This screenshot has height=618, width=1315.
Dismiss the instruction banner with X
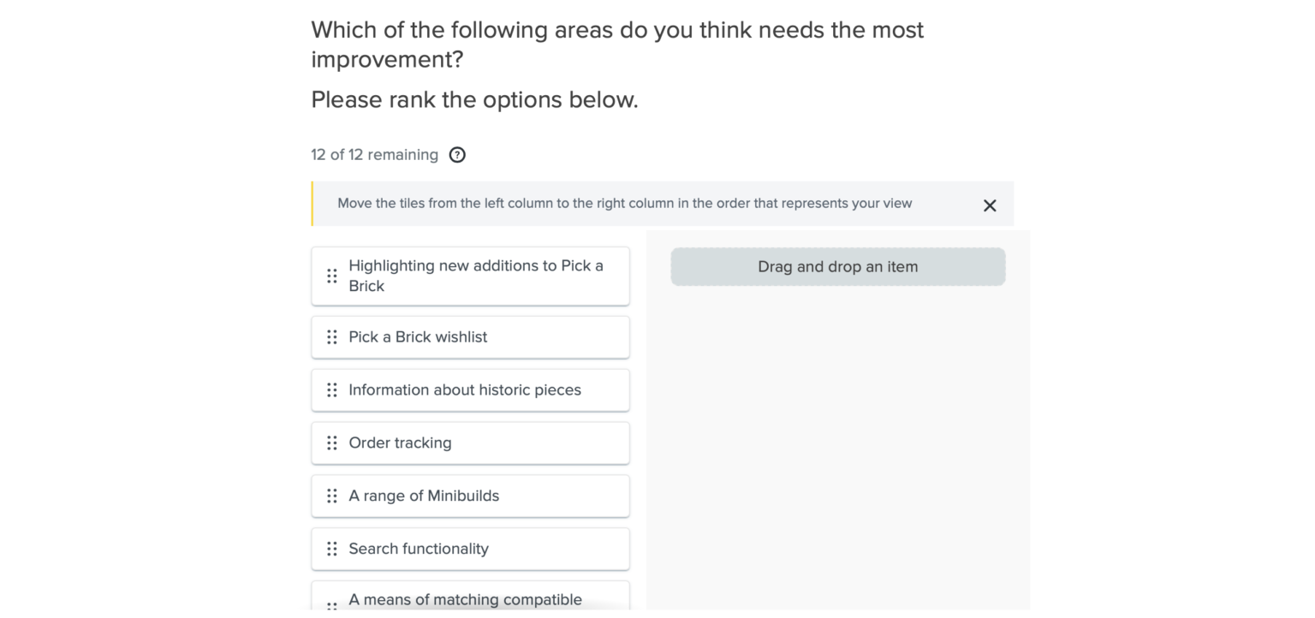990,205
